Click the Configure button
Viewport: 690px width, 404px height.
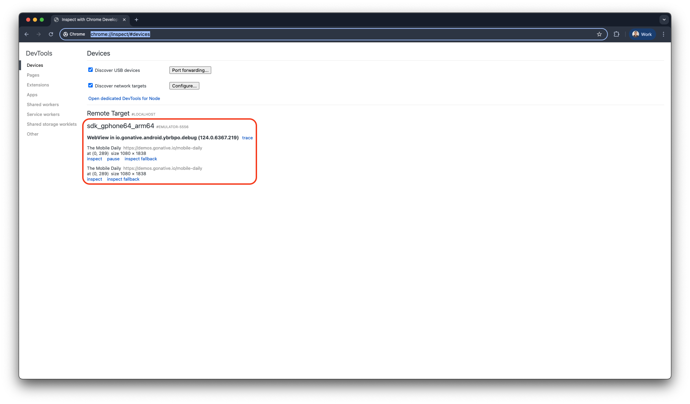click(x=184, y=86)
